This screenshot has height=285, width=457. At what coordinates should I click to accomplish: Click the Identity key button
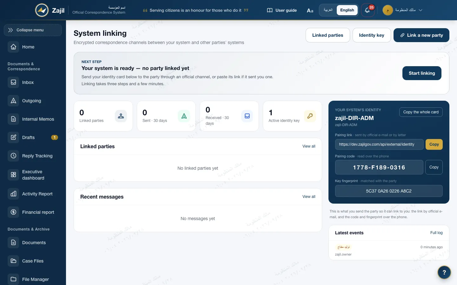coord(371,35)
